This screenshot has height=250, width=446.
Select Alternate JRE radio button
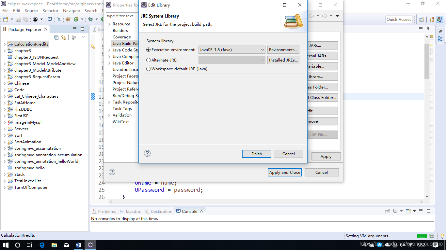point(149,60)
